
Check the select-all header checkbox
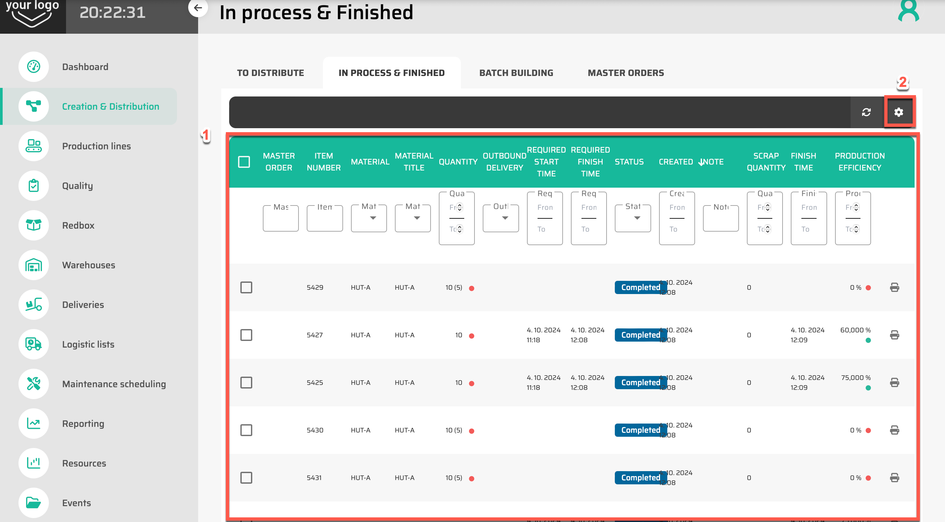tap(244, 162)
